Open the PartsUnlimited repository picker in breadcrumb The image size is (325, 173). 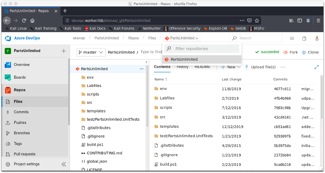click(x=182, y=38)
